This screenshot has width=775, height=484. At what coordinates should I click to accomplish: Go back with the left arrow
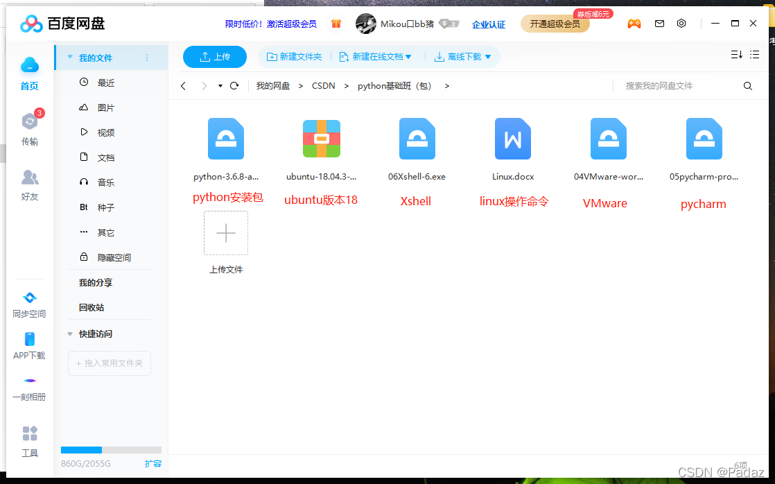click(x=184, y=86)
